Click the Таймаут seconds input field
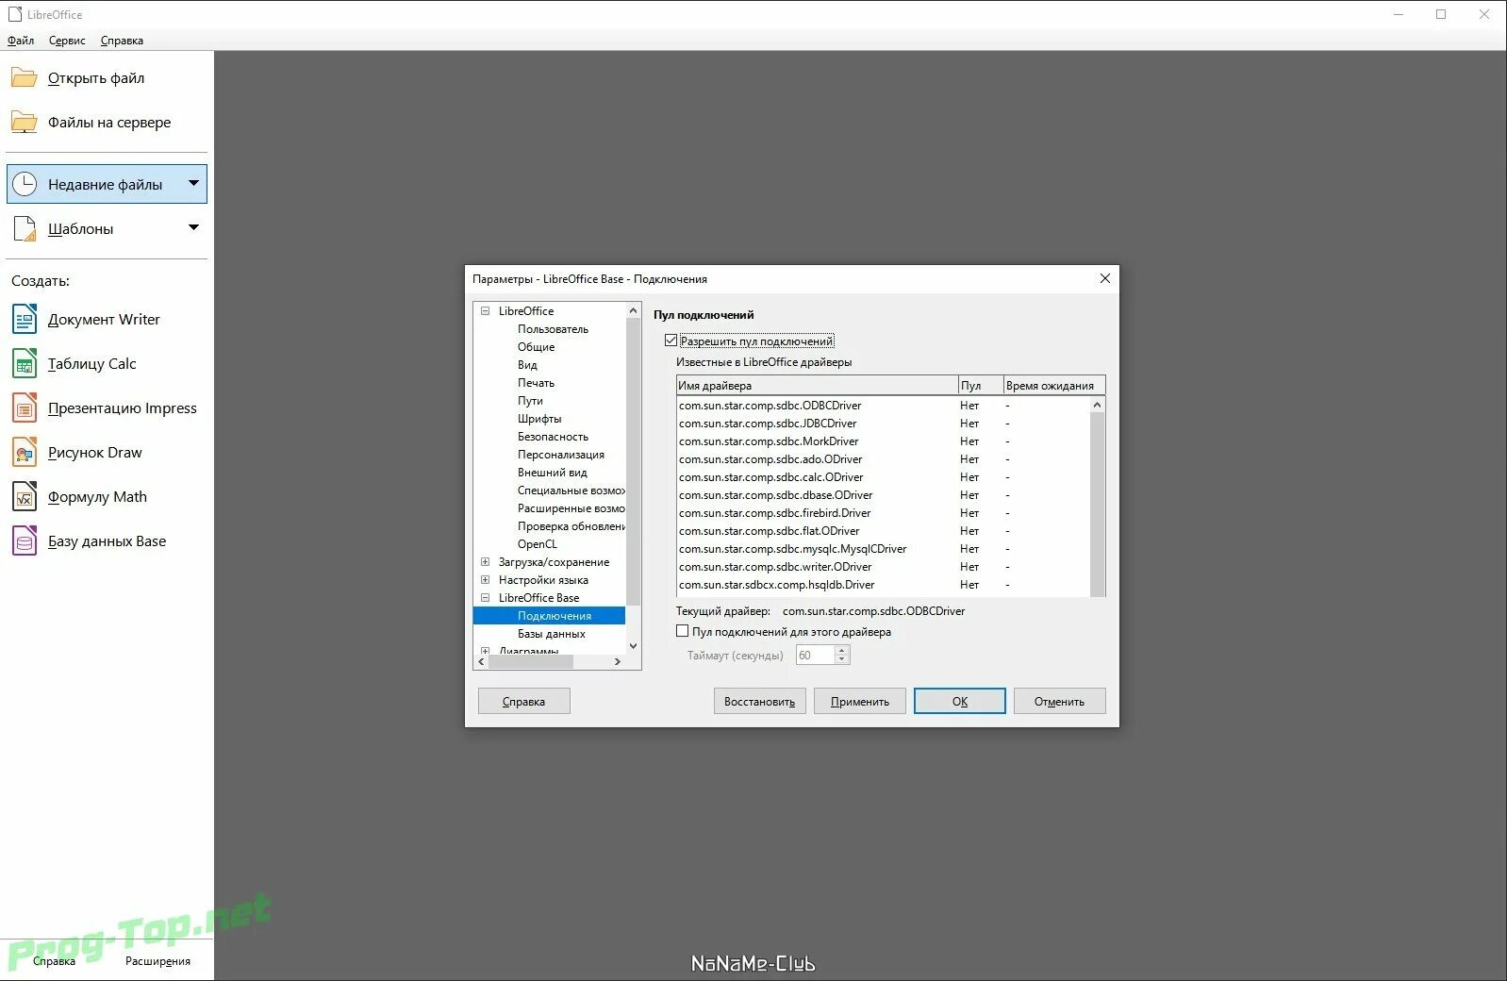Screen dimensions: 1507x981 (x=815, y=655)
